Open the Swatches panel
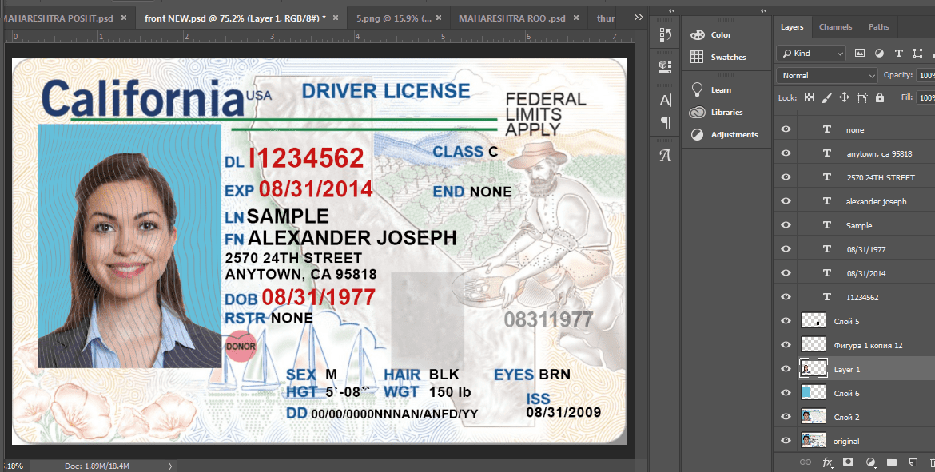This screenshot has width=935, height=472. [x=718, y=58]
